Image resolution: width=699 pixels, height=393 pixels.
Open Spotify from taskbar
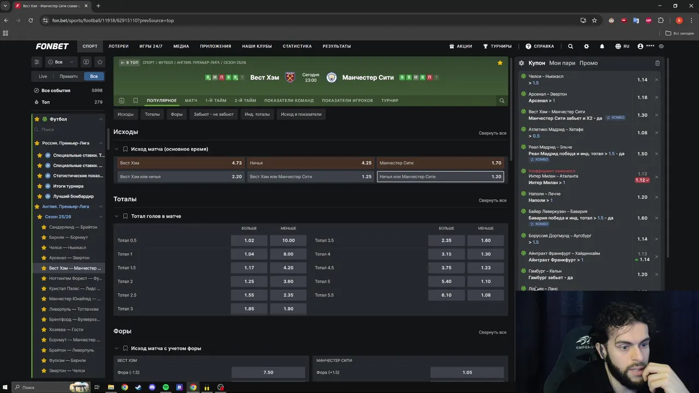165,388
